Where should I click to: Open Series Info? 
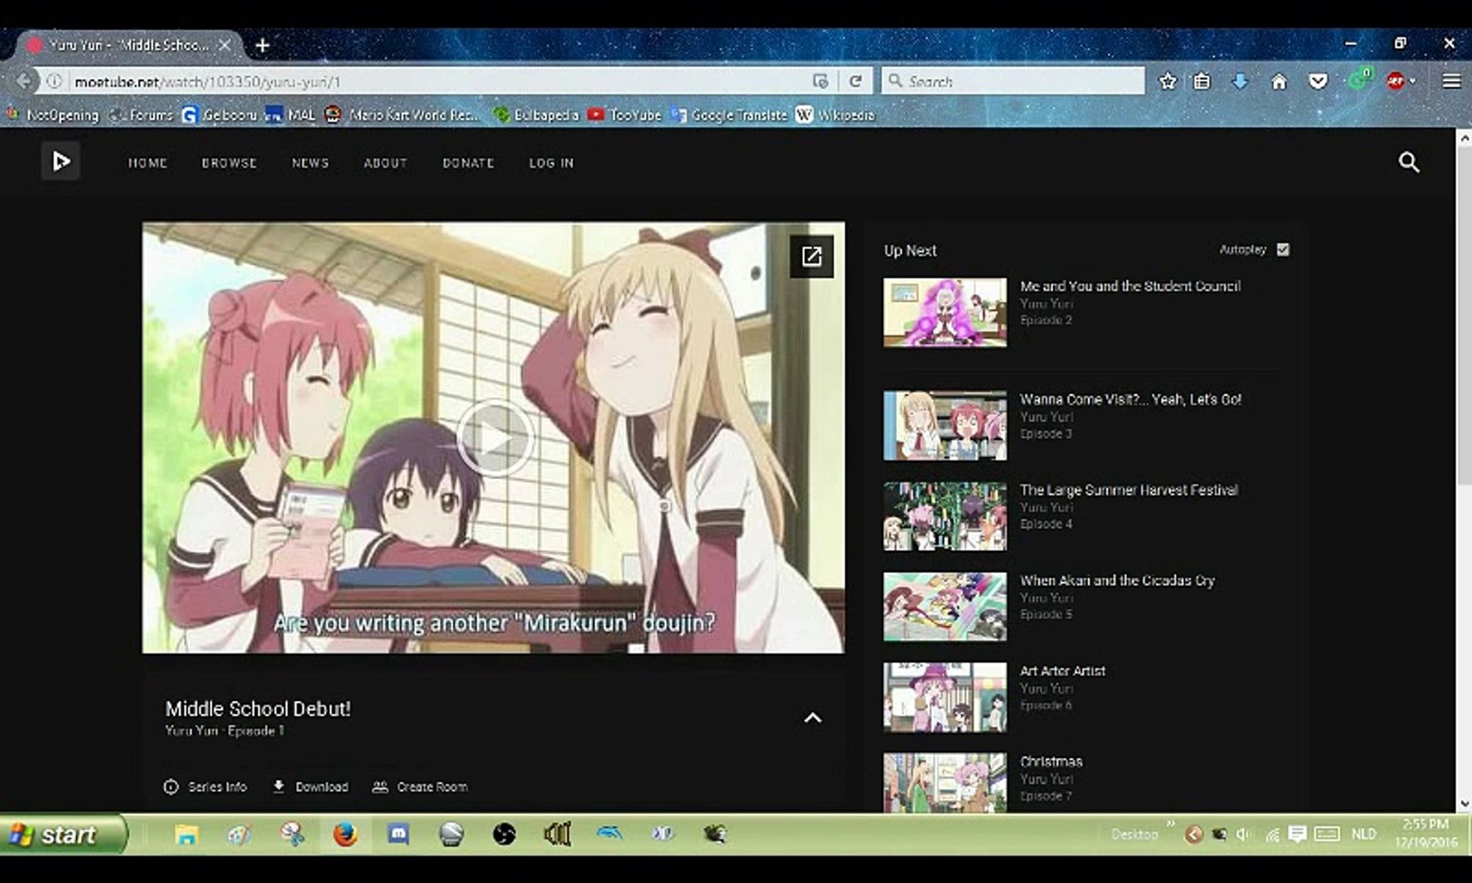(x=205, y=787)
